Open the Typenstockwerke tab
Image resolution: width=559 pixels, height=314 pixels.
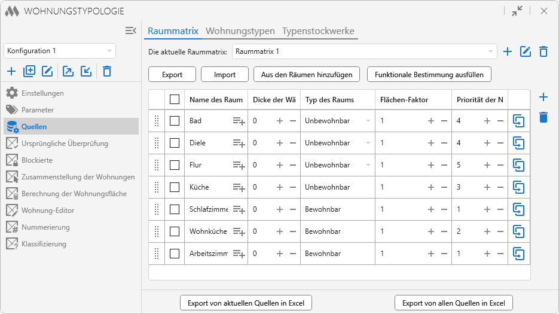click(318, 31)
